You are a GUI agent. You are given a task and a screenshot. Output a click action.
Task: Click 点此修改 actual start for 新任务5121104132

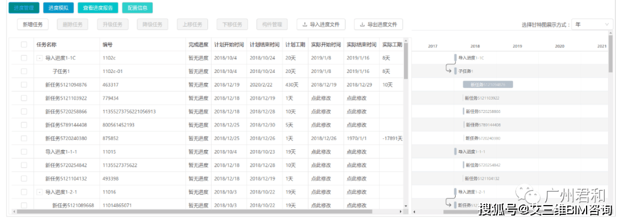[321, 178]
